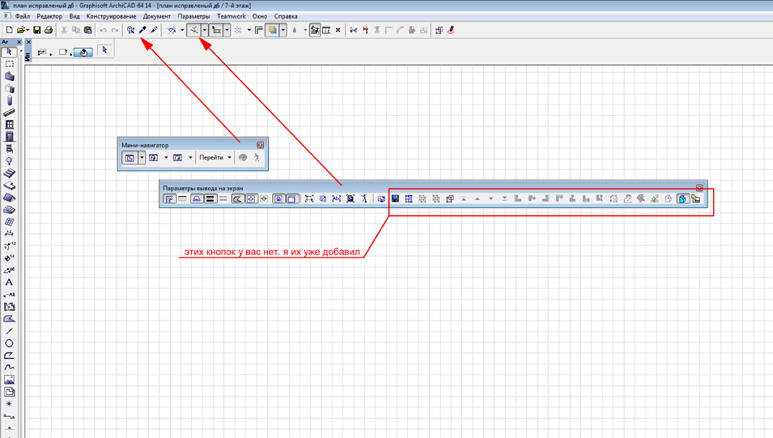Screen dimensions: 773x438
Task: Inject parameters with syringe icon
Action: pos(153,30)
